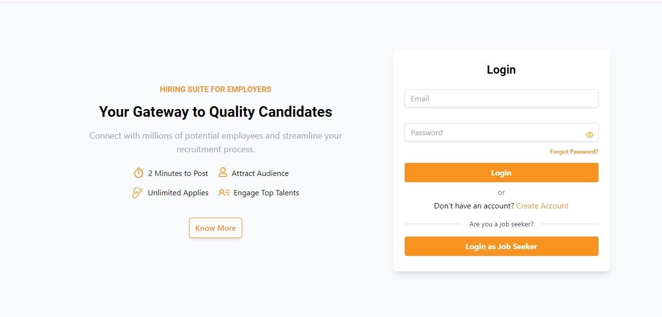Click the person icon next to Attract Audience
This screenshot has width=662, height=317.
[223, 173]
